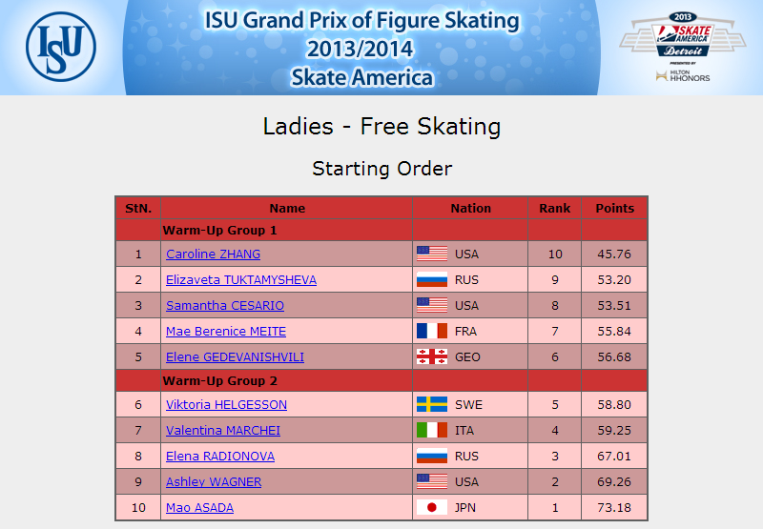Click the Italian flag icon
Viewport: 763px width, 529px height.
(432, 430)
